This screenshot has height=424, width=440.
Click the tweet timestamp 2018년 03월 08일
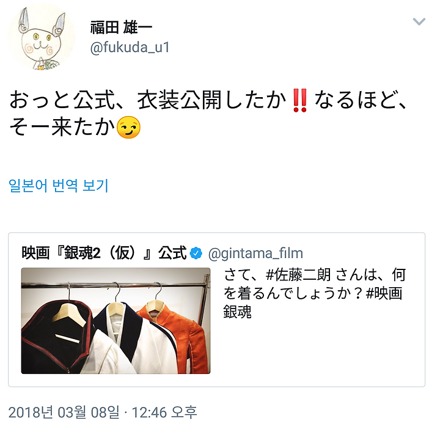point(64,412)
